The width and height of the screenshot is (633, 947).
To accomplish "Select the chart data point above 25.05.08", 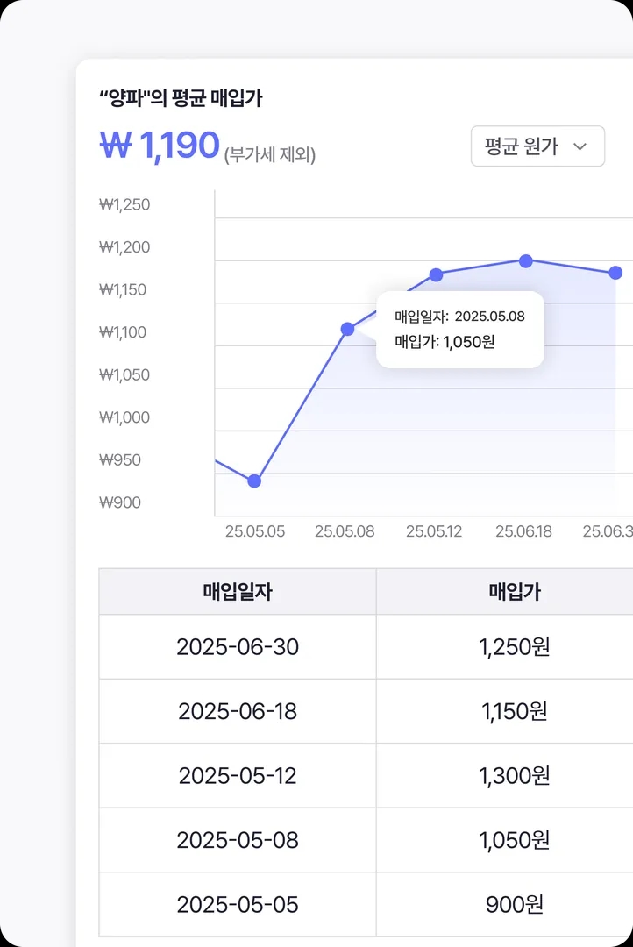I will point(347,329).
